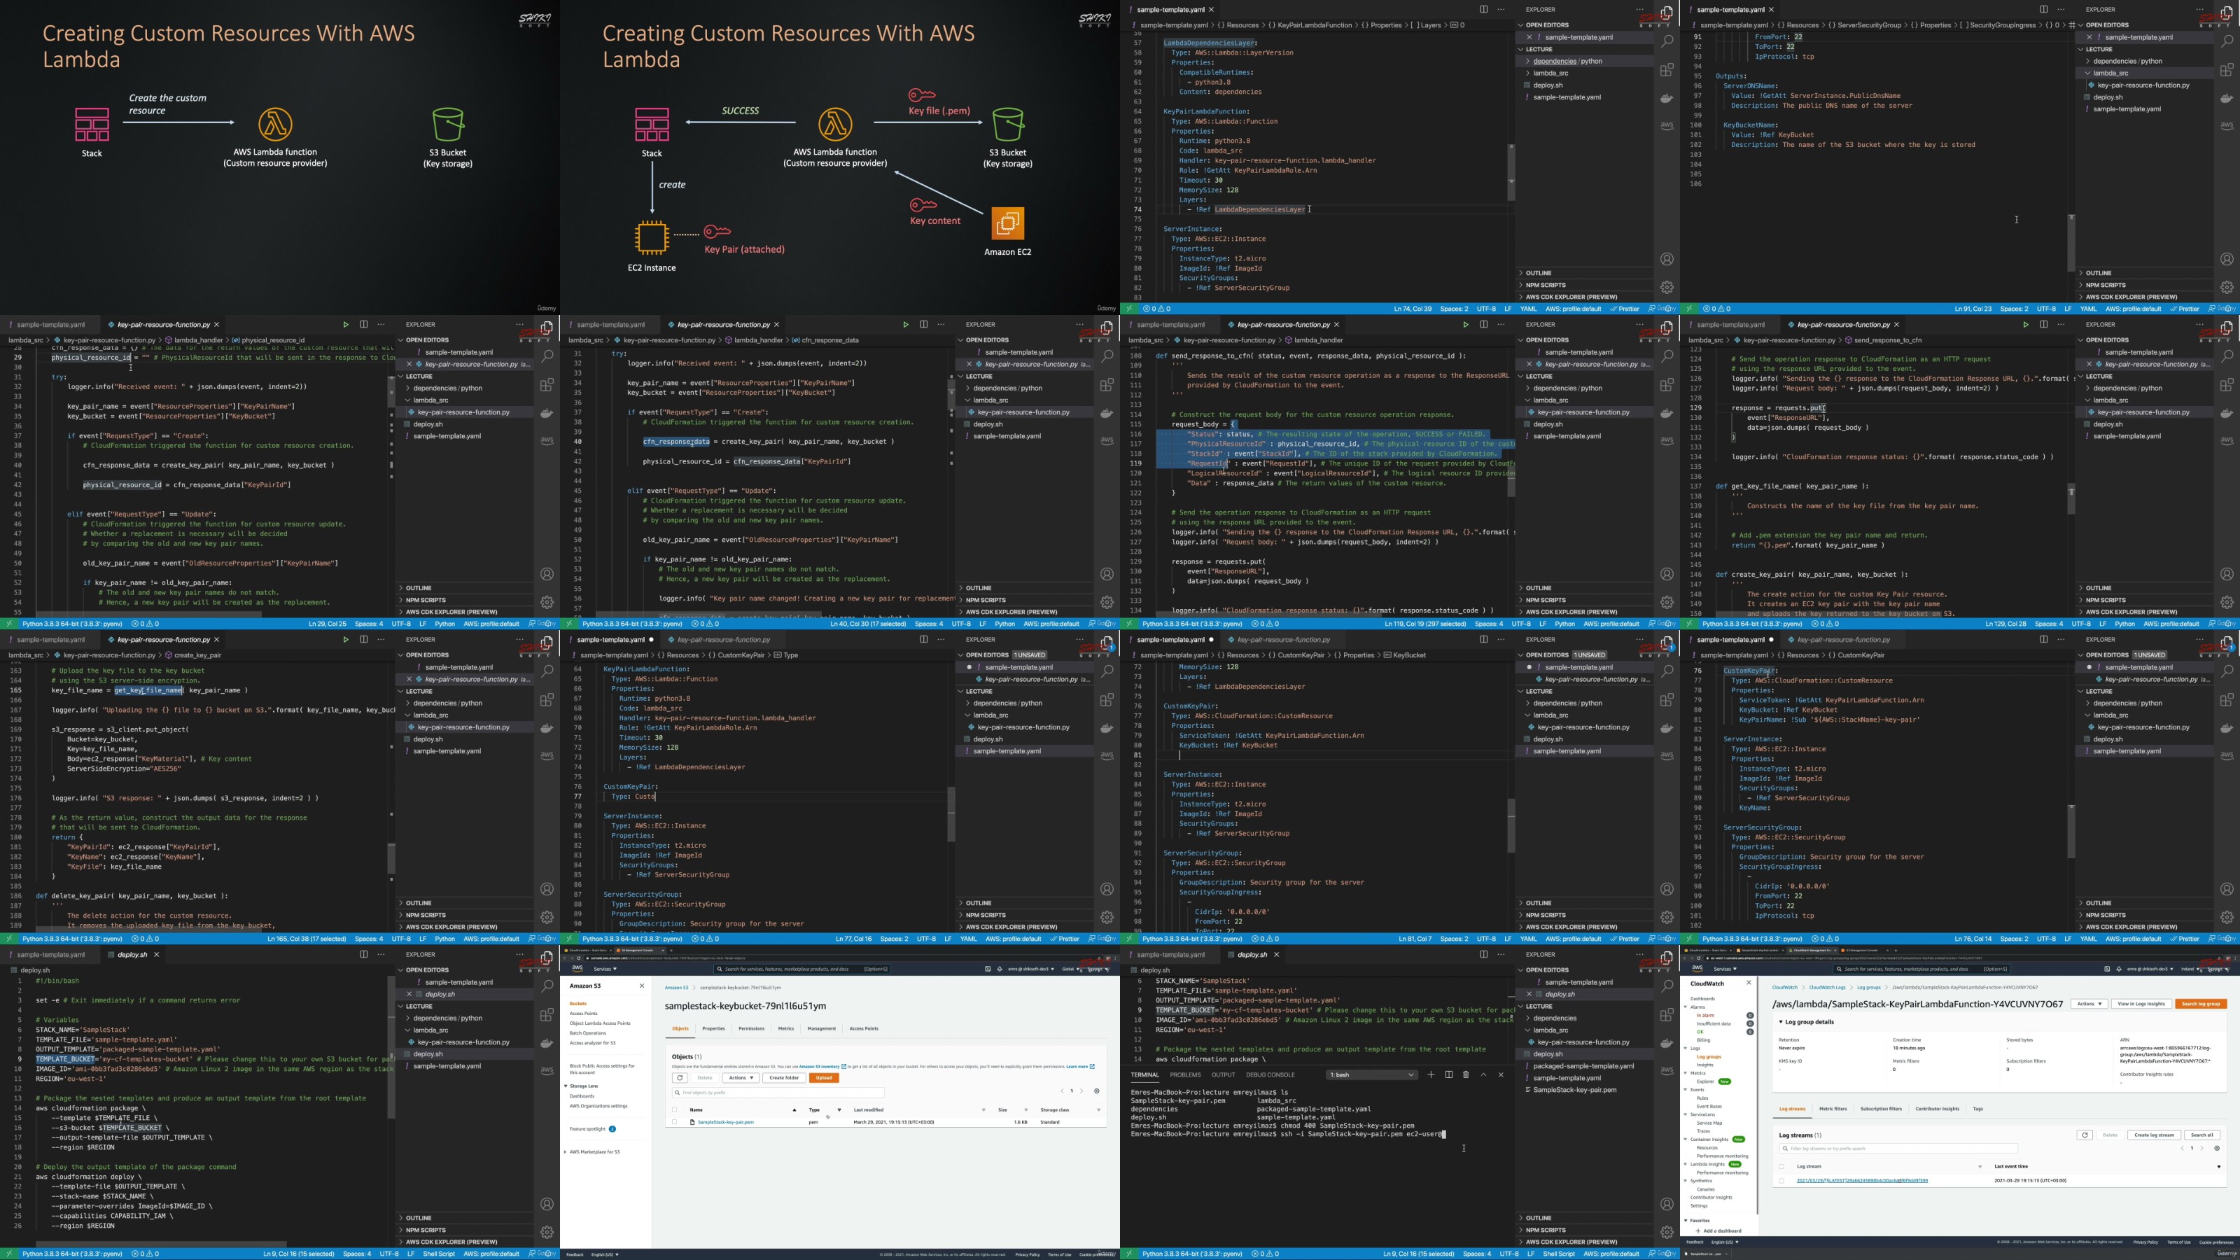This screenshot has width=2240, height=1260.
Task: Close the Amazon S3 navigation sidebar
Action: click(x=642, y=986)
